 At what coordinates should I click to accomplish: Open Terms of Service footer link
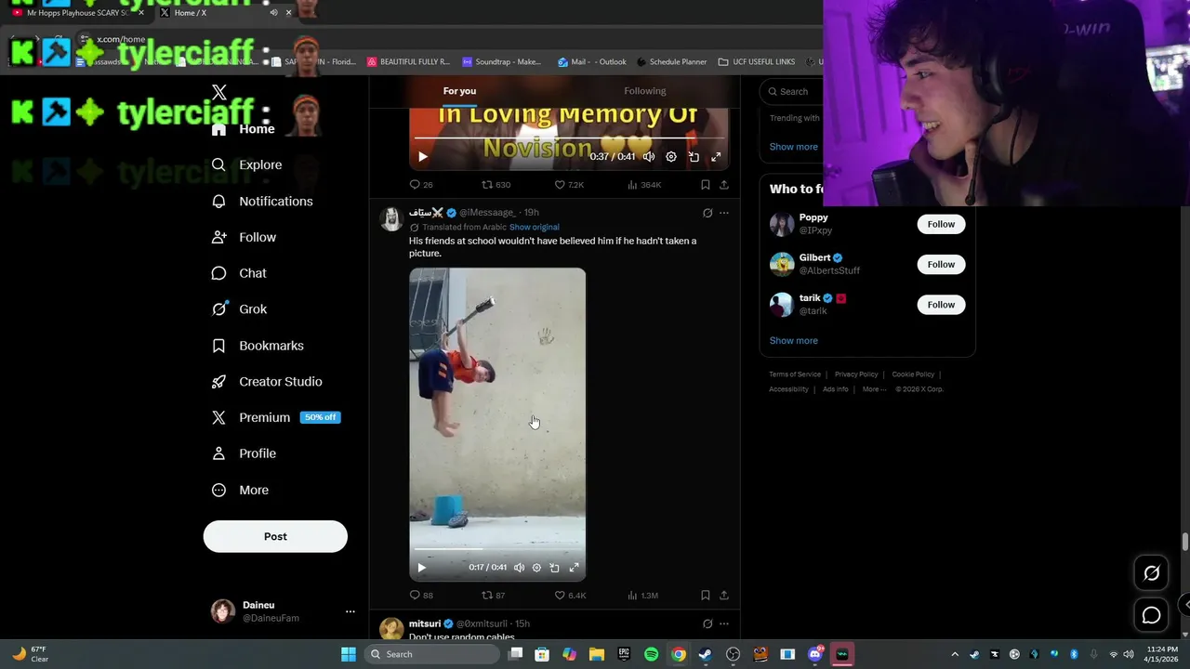pyautogui.click(x=795, y=374)
